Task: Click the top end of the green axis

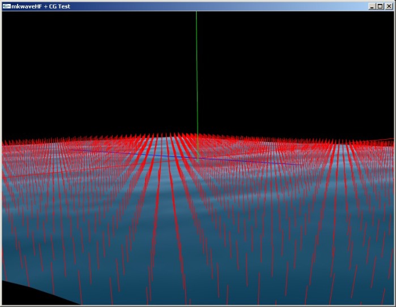Action: pos(196,14)
